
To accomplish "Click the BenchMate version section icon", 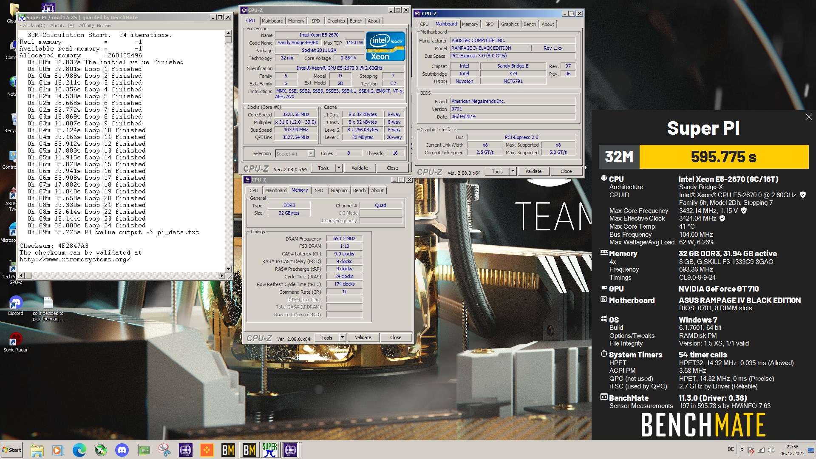I will [603, 397].
